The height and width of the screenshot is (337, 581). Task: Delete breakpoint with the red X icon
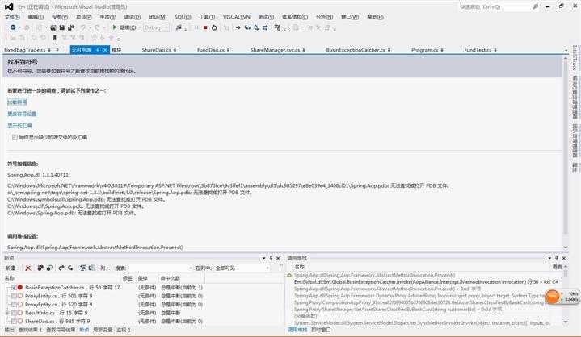28,268
